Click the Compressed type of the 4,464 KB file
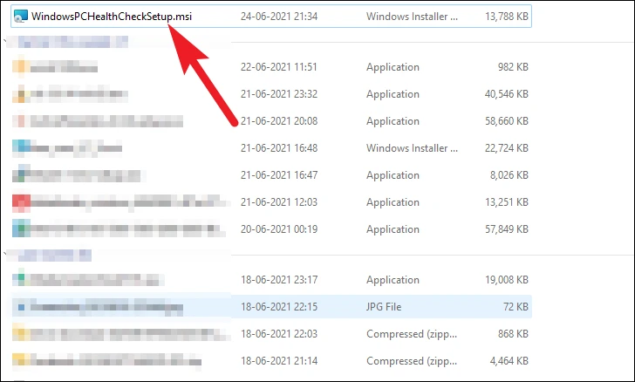This screenshot has height=382, width=635. tap(412, 361)
